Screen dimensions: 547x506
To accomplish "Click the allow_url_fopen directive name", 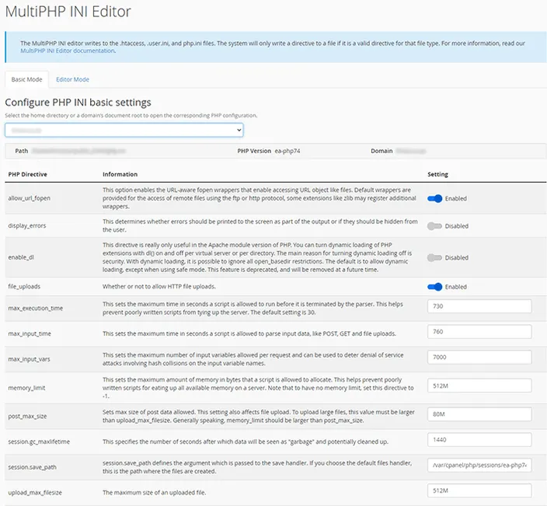I will click(30, 198).
